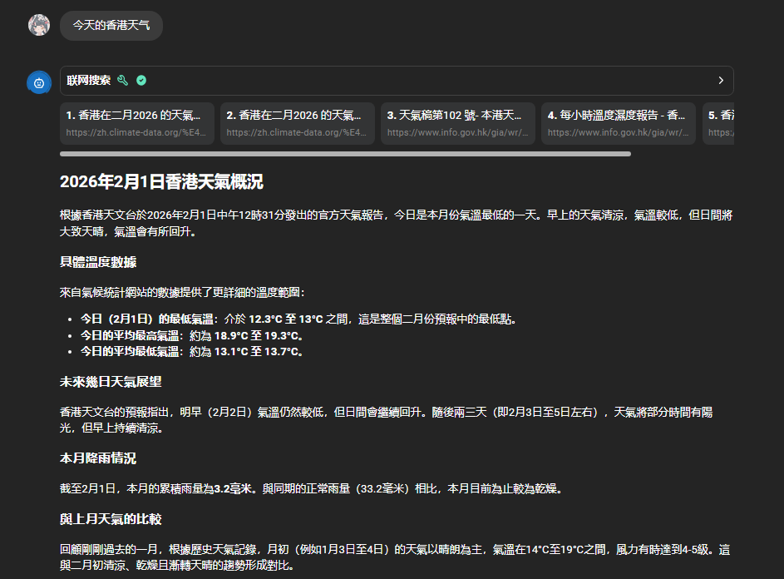
Task: Click paragraph starting 回顧剛剛過去的一月
Action: (x=395, y=557)
